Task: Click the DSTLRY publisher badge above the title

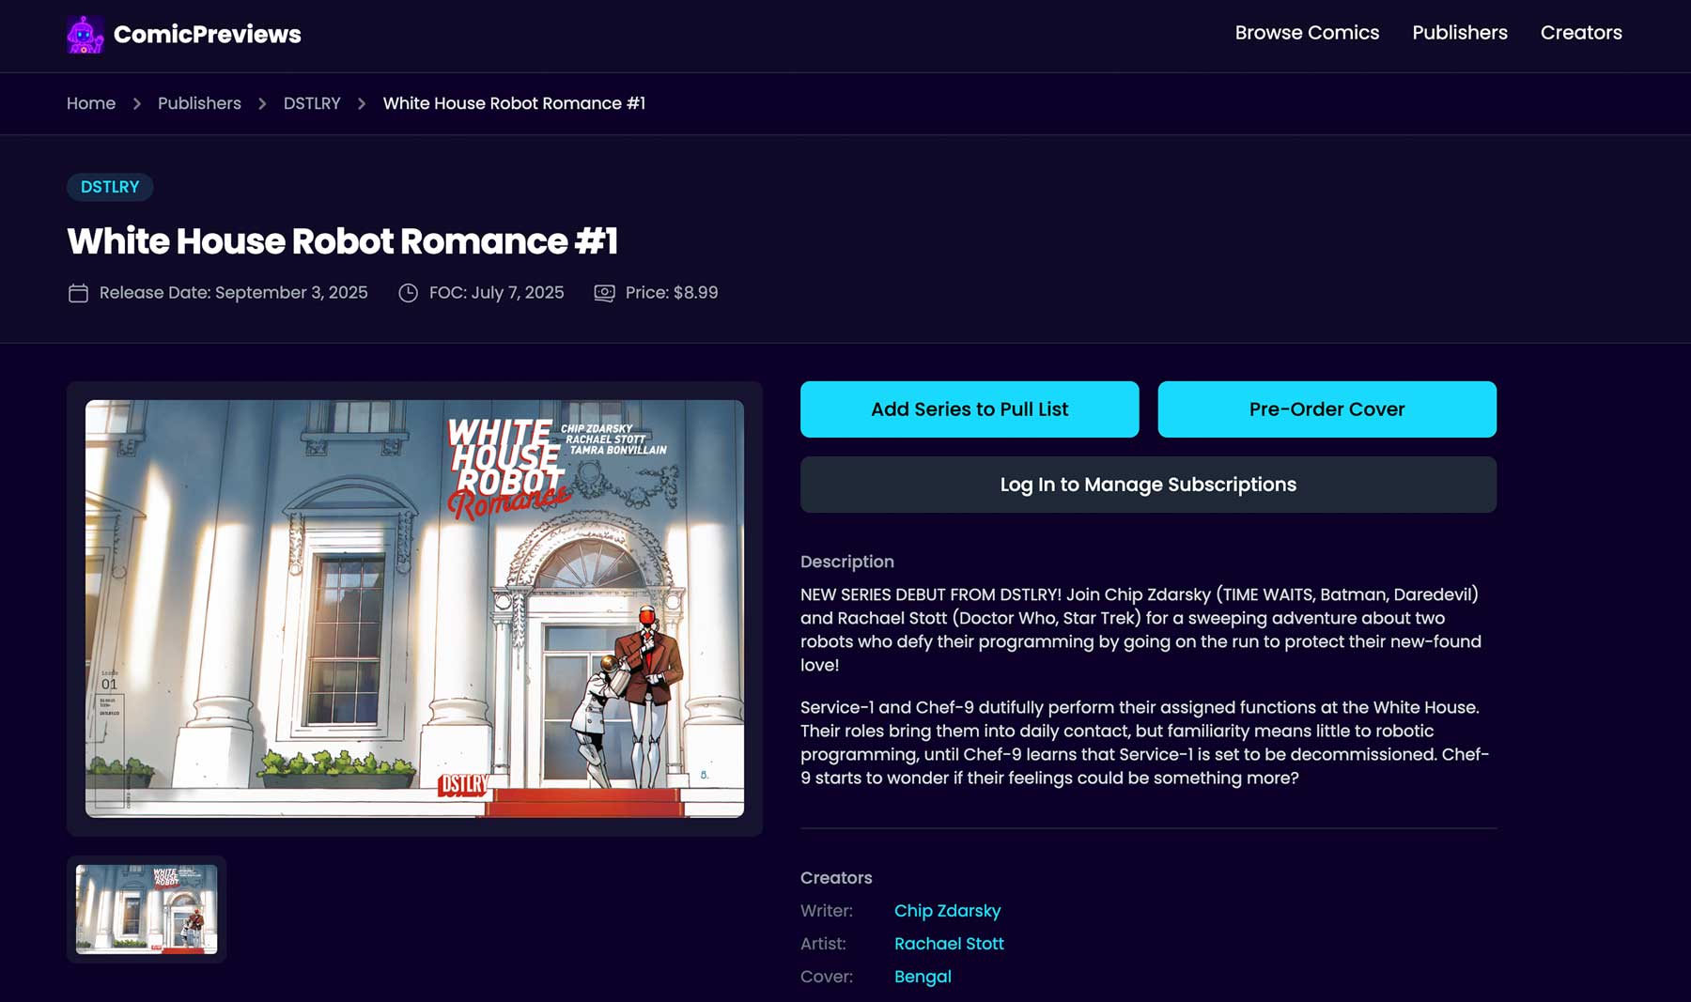Action: point(110,187)
